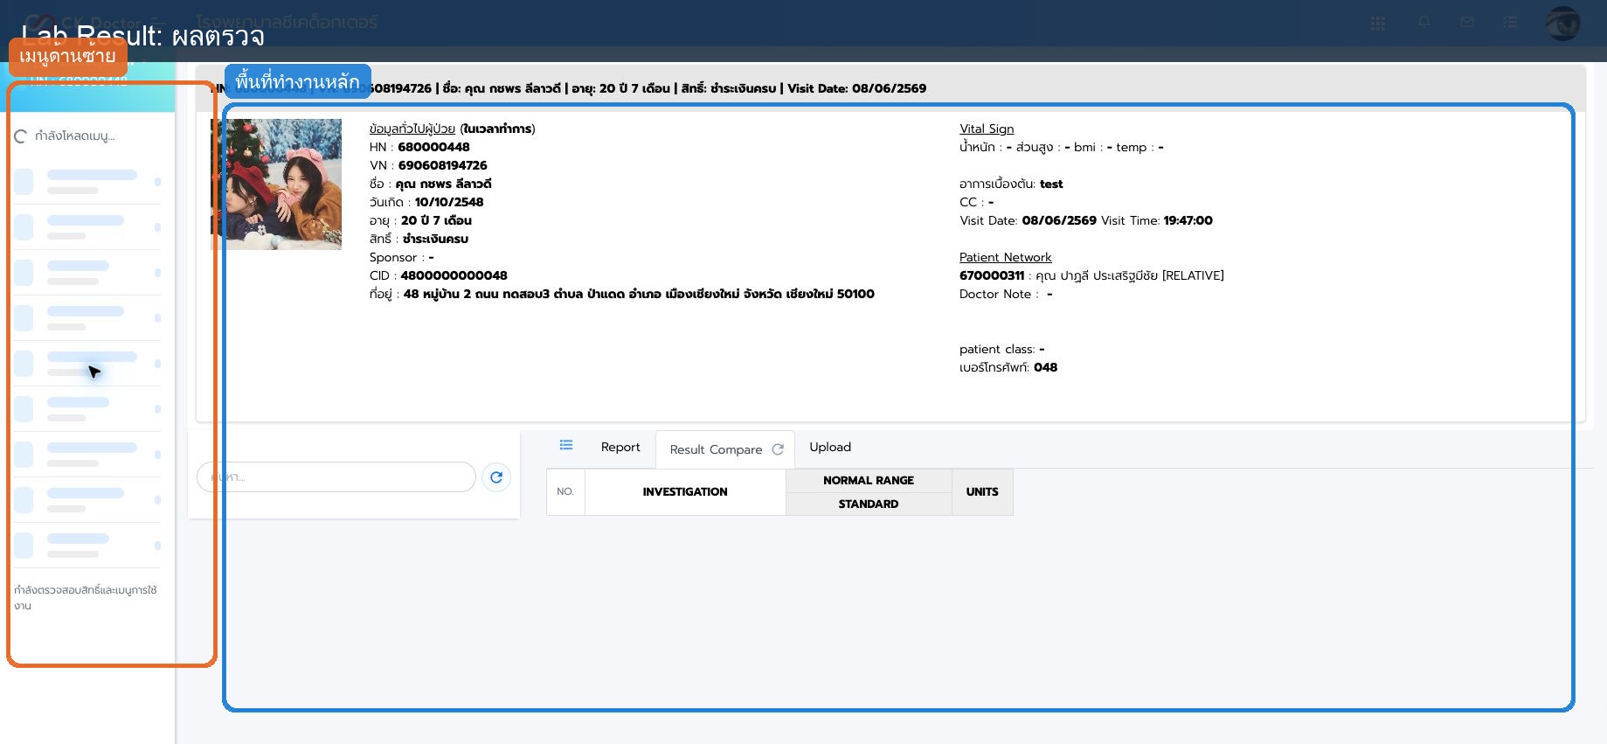The height and width of the screenshot is (744, 1607).
Task: Click the ข้อมูลทั่วไปผู้ป่วย heading
Action: click(412, 129)
